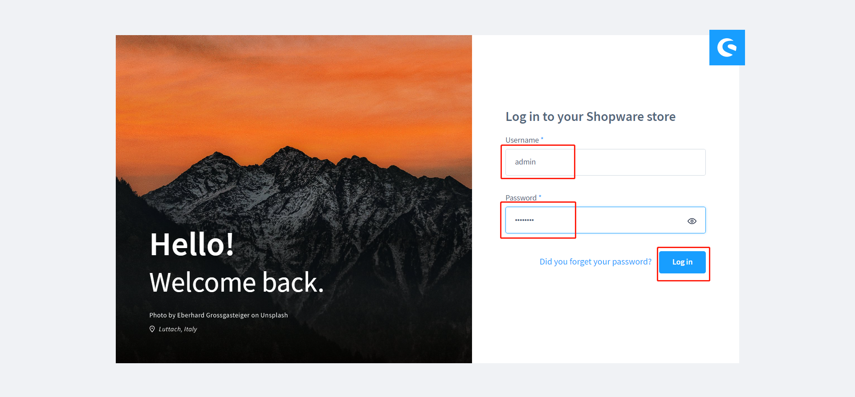Click the orange sky in the photo

pyautogui.click(x=294, y=89)
